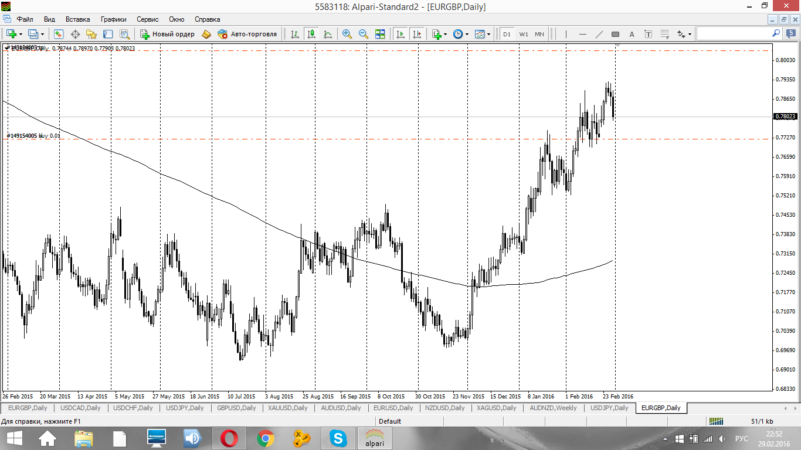Expand the templates dropdown arrow

[x=488, y=34]
